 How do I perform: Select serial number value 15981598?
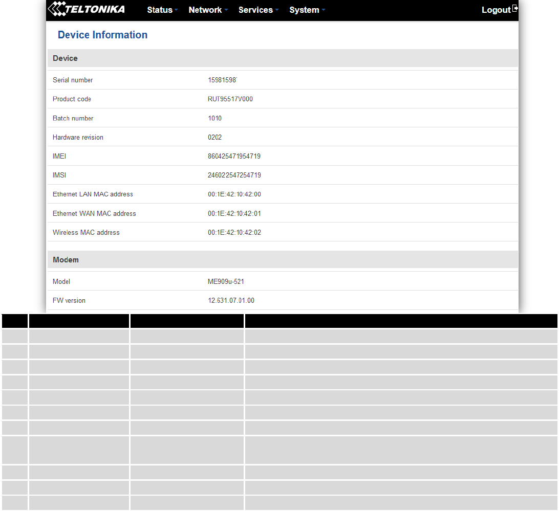click(223, 80)
